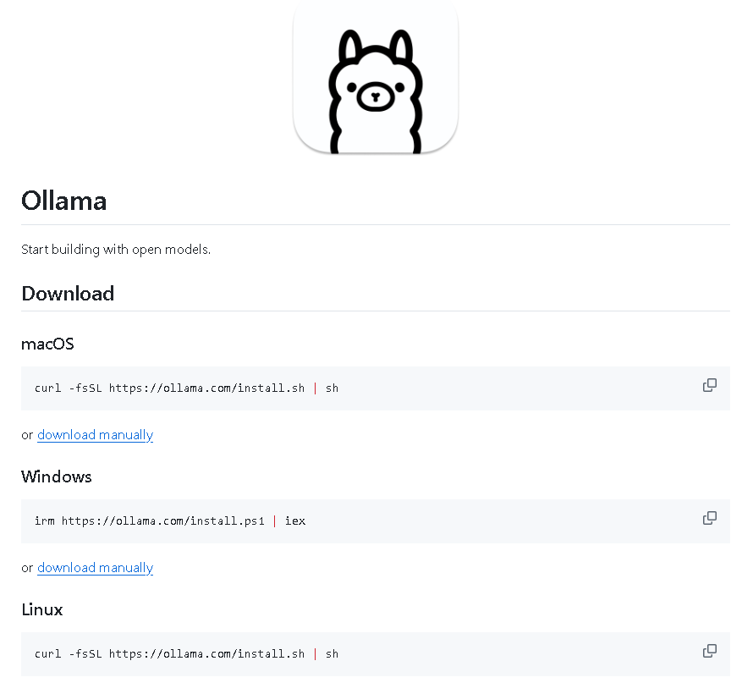This screenshot has height=694, width=742.
Task: Click 'irm' at start of Windows command
Action: pyautogui.click(x=44, y=521)
